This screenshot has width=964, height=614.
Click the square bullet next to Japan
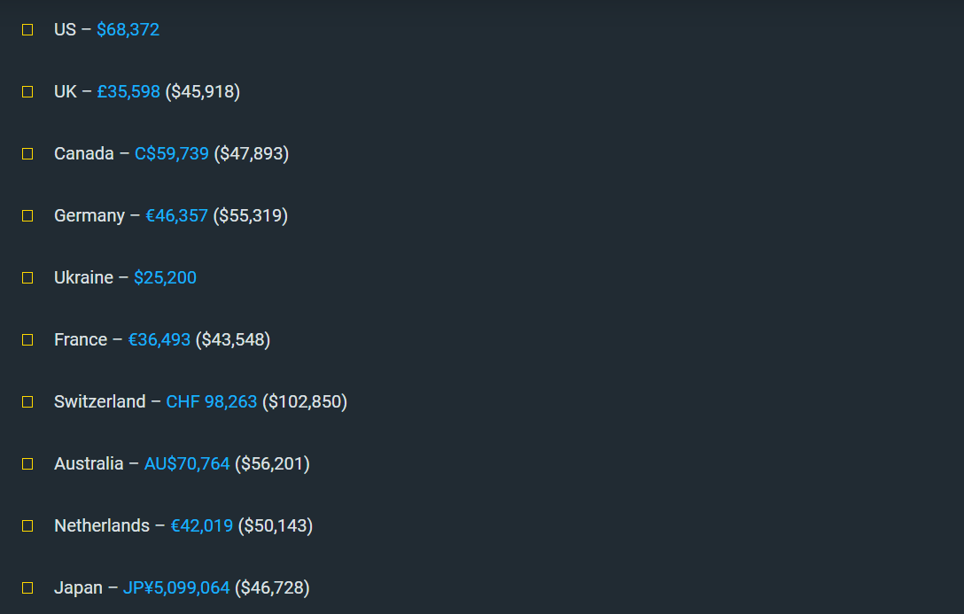(27, 588)
